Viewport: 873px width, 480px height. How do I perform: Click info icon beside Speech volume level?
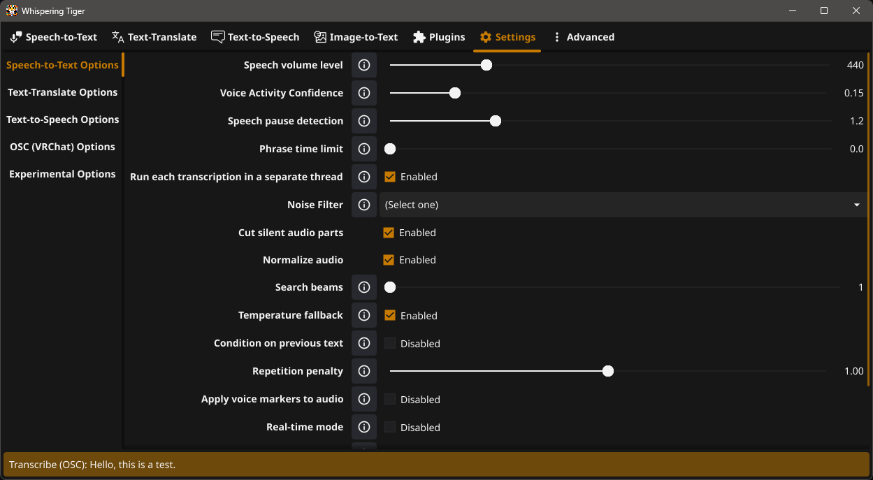(x=363, y=65)
